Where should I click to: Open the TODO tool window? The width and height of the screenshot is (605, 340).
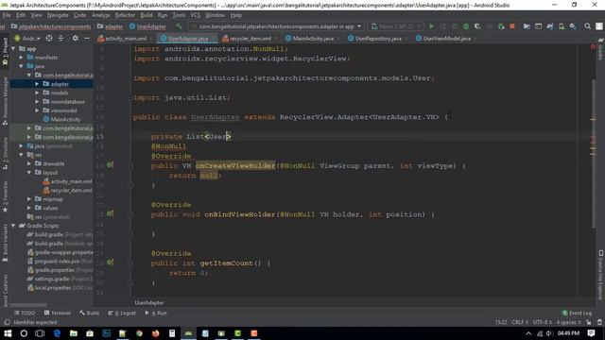[x=25, y=313]
